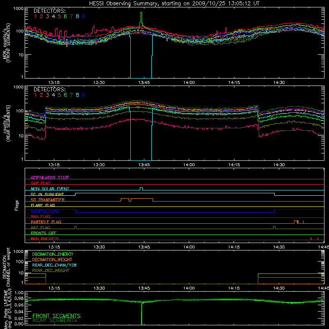Click the DECIMATION_WEIGHT legend entry
Screen dimensions: 329x329
click(52, 259)
